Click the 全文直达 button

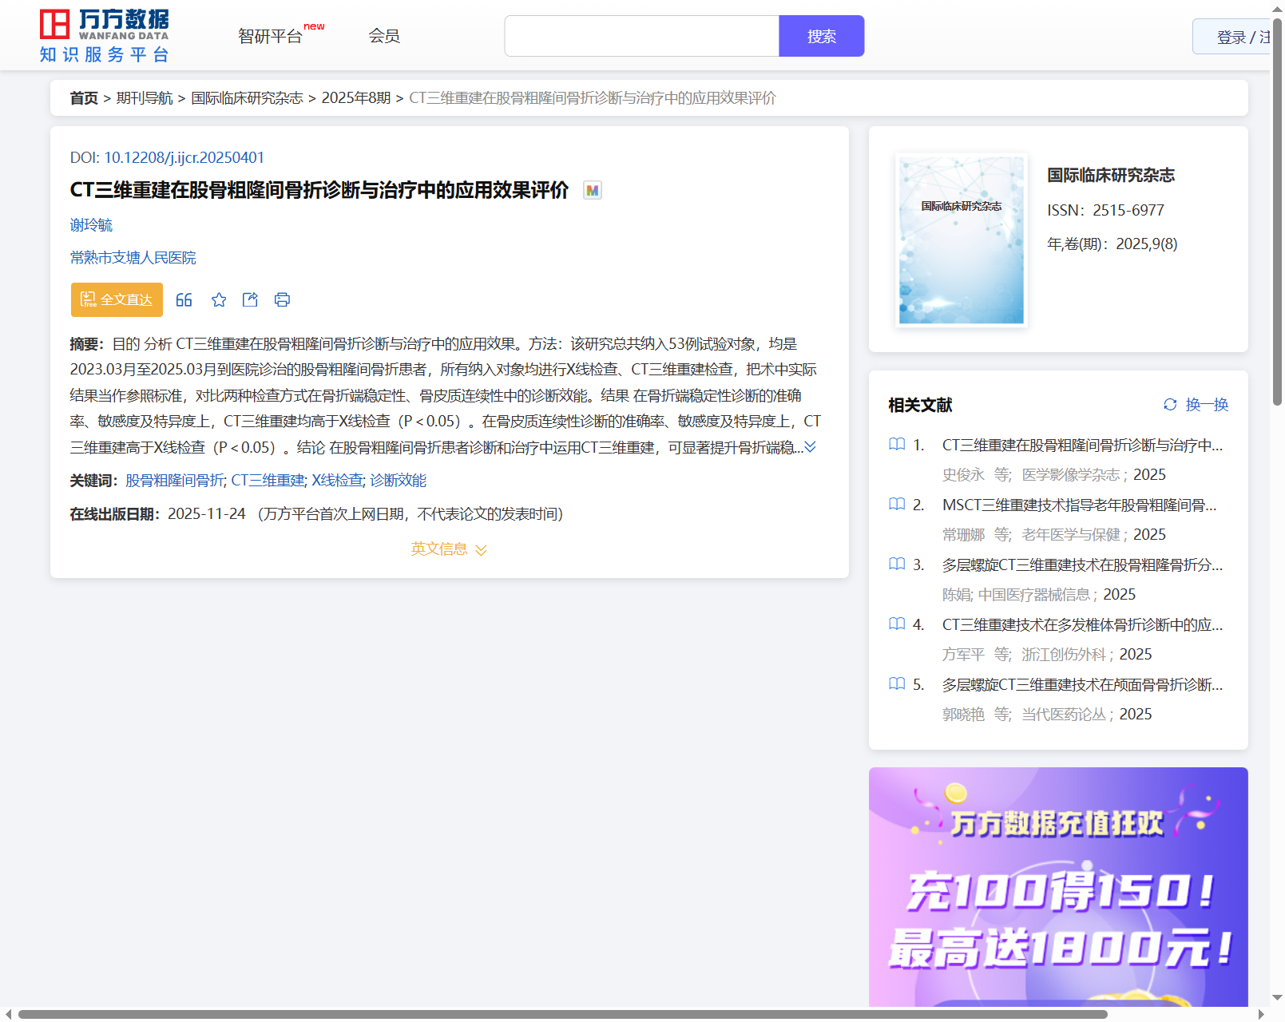[117, 299]
